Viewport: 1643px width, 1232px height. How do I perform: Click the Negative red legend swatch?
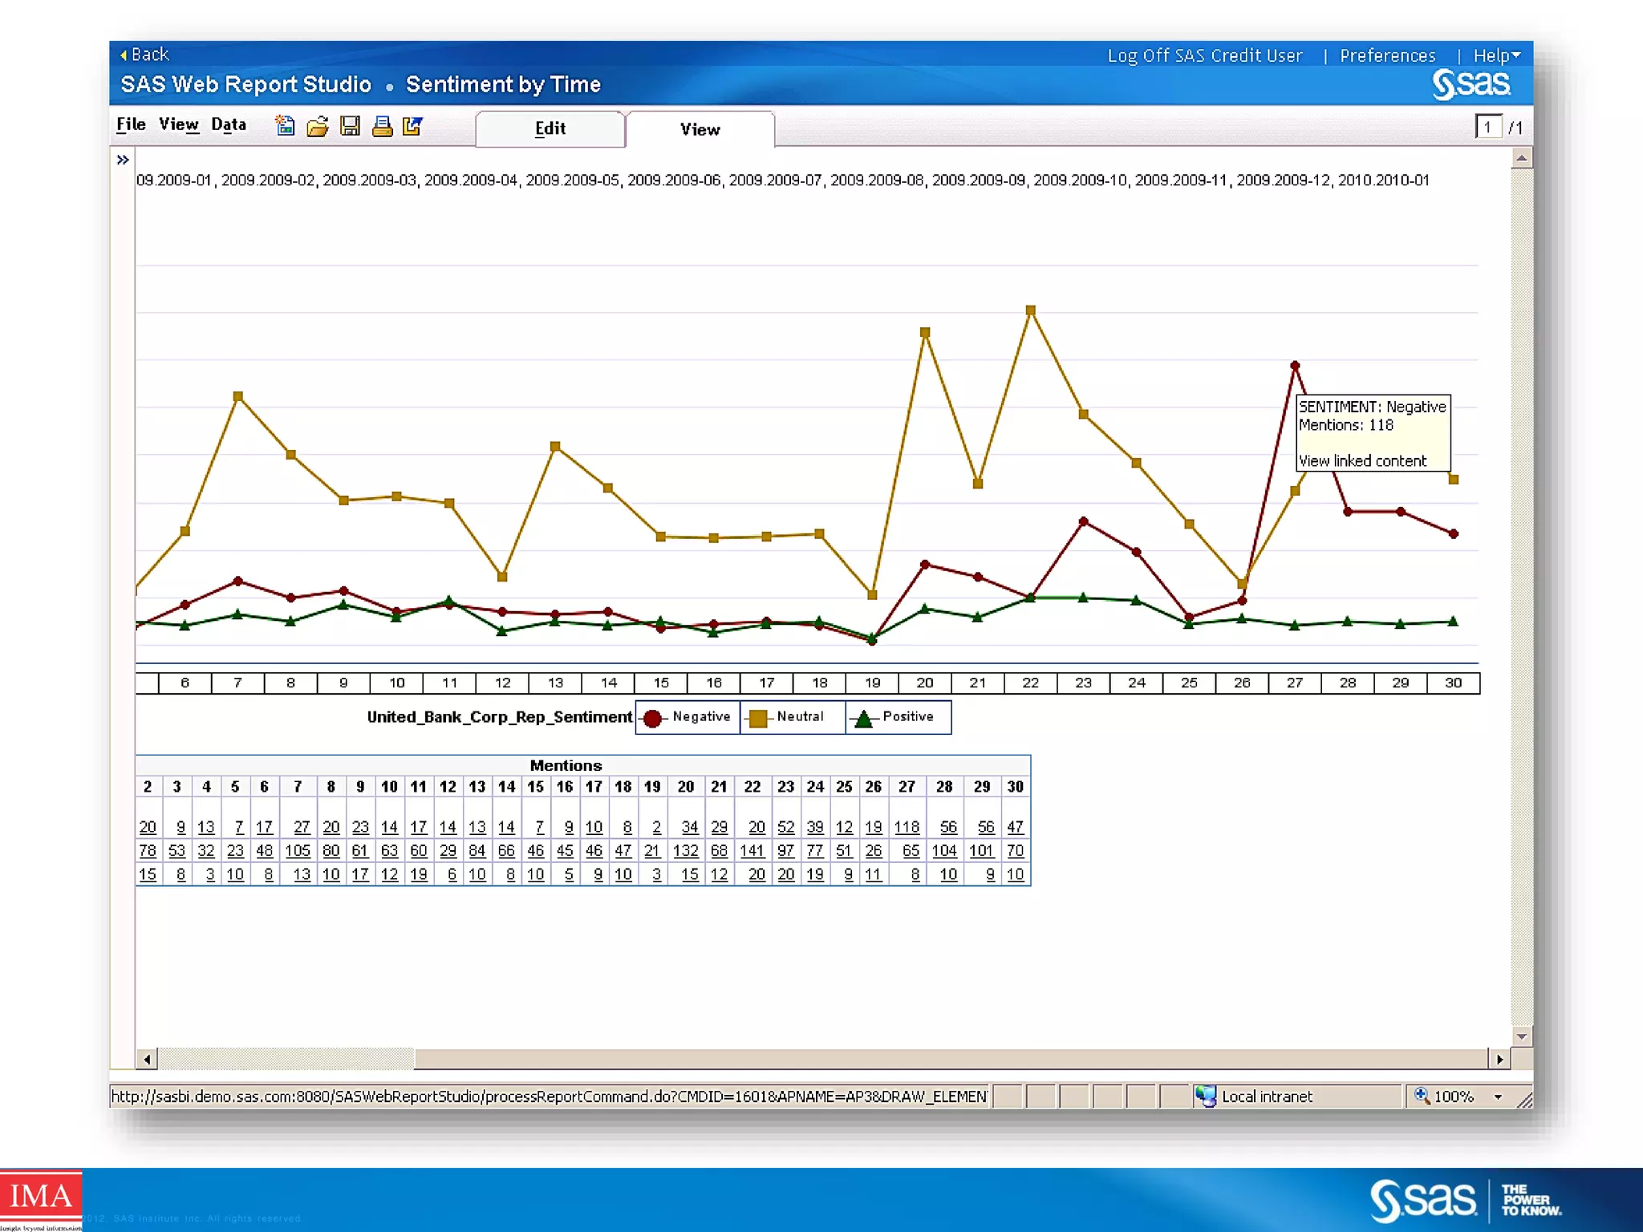click(653, 718)
